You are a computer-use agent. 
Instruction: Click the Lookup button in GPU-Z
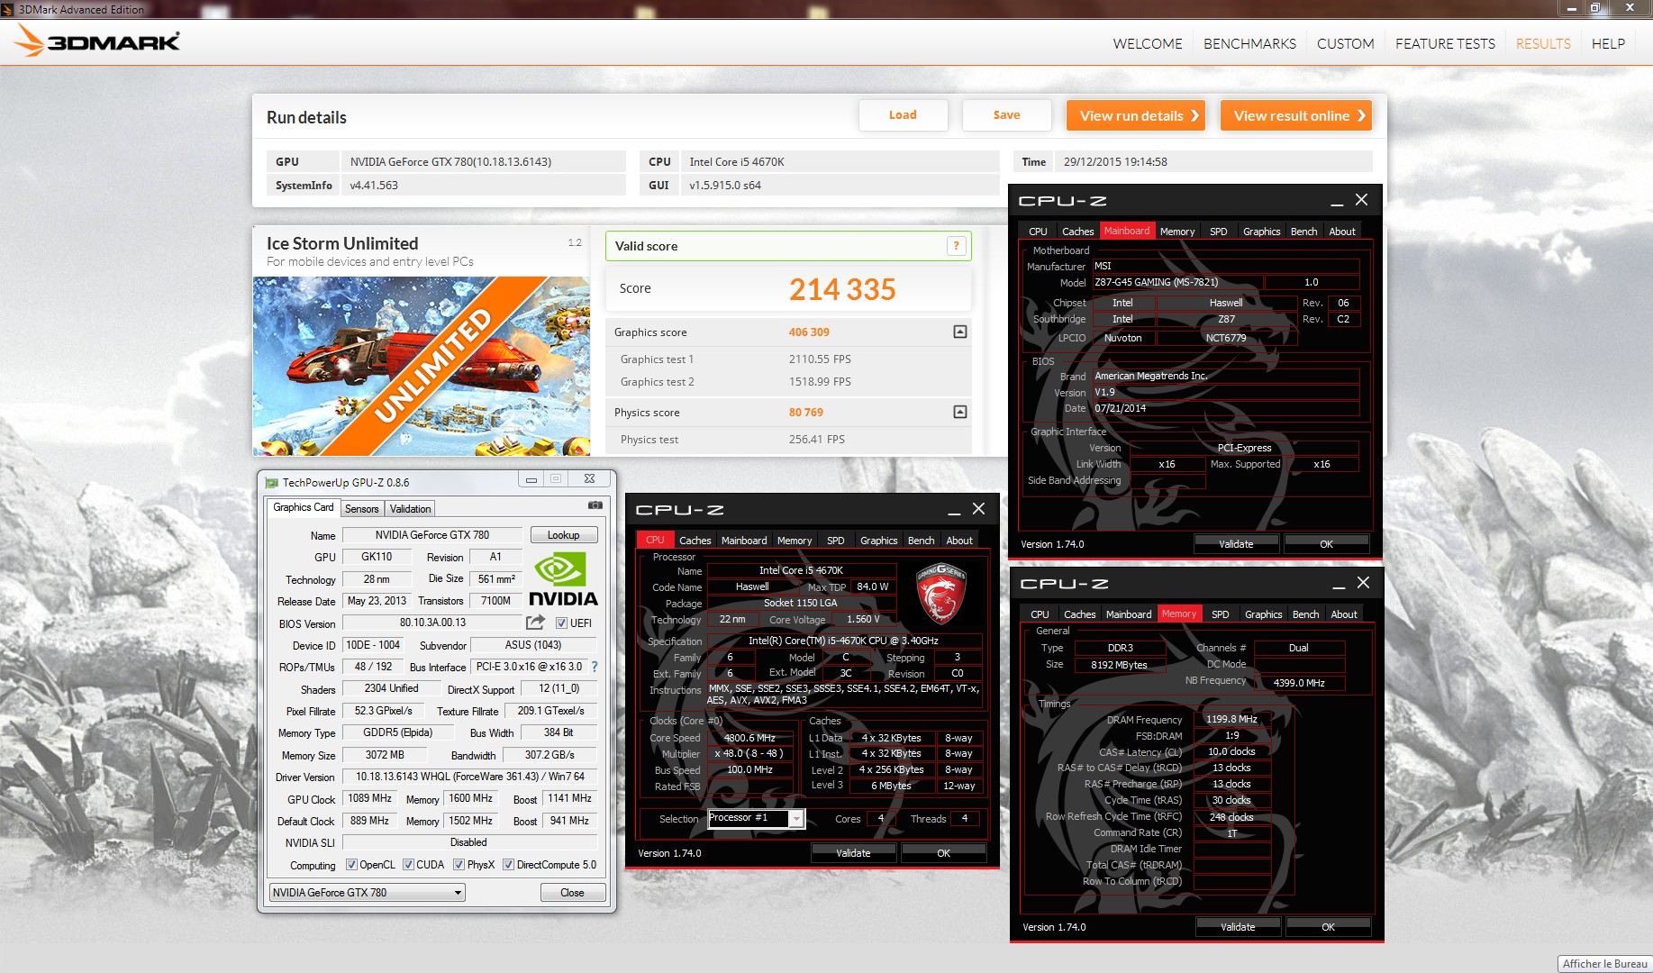pyautogui.click(x=564, y=535)
